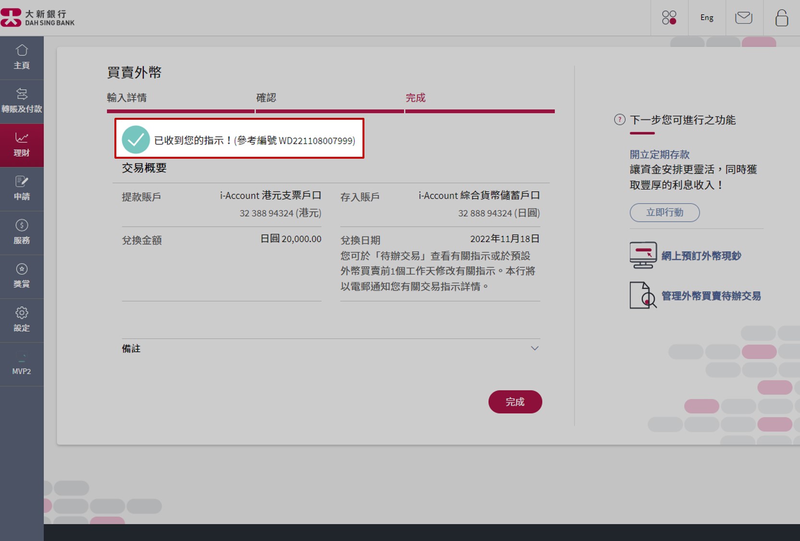Select the 主頁 home icon in sidebar
The height and width of the screenshot is (541, 800).
pyautogui.click(x=22, y=57)
